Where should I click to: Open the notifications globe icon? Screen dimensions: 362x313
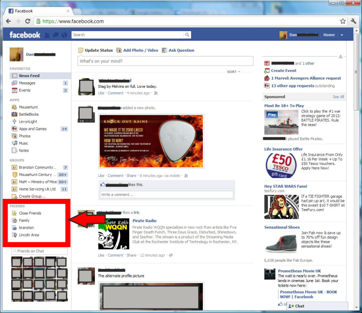click(x=63, y=35)
